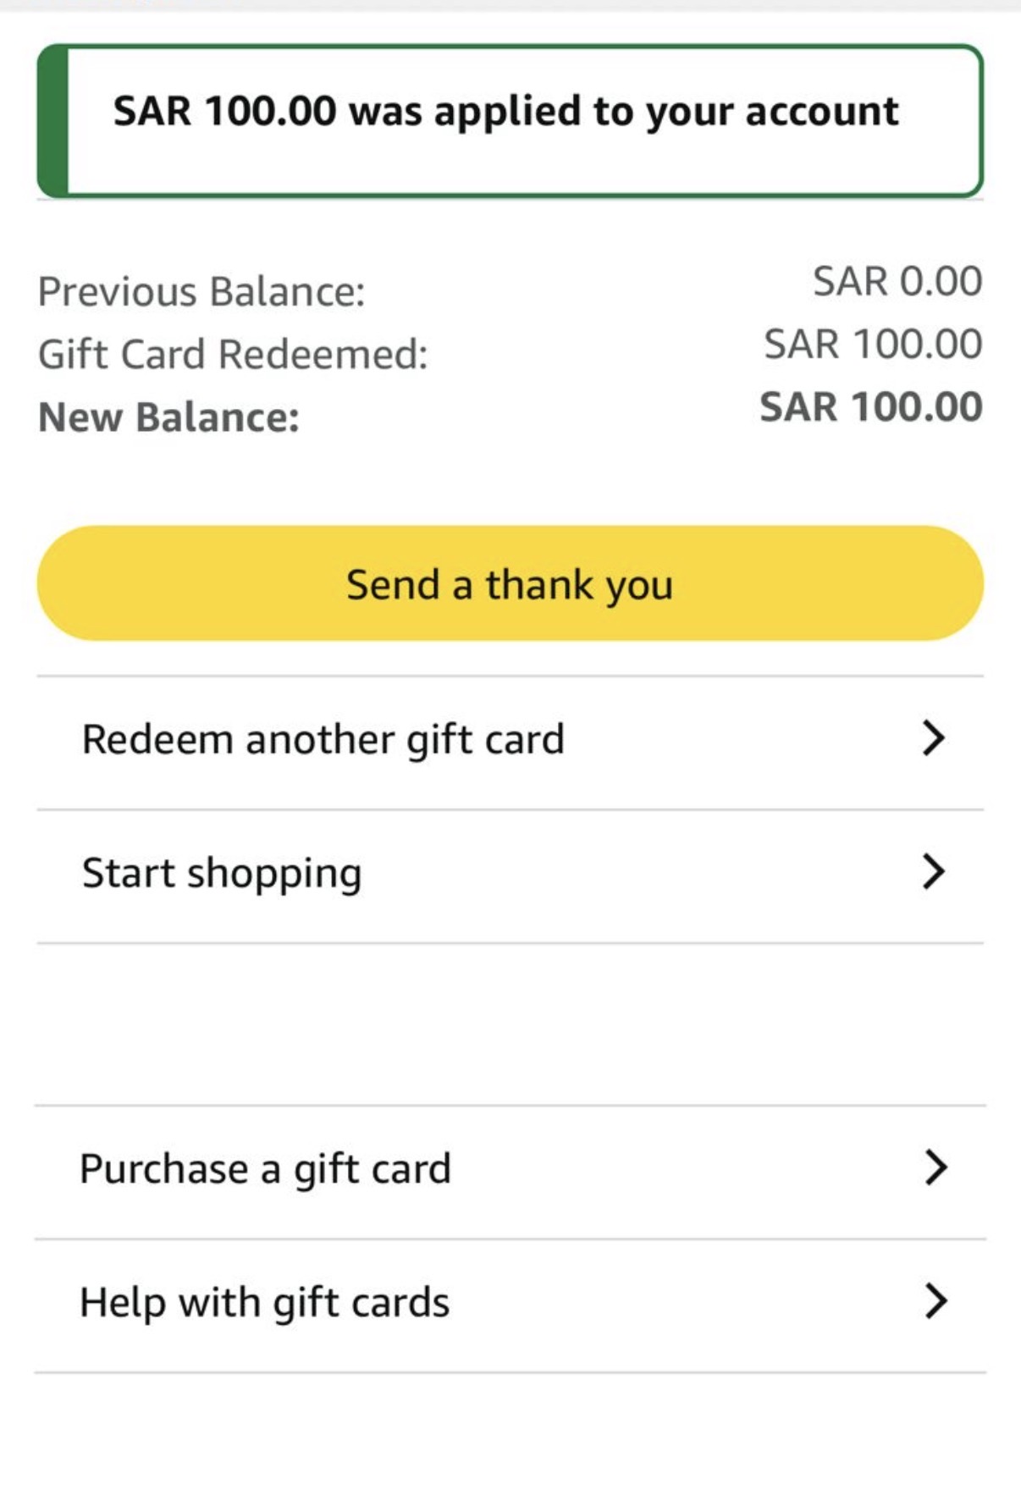Tap the Send a thank you button

point(510,583)
